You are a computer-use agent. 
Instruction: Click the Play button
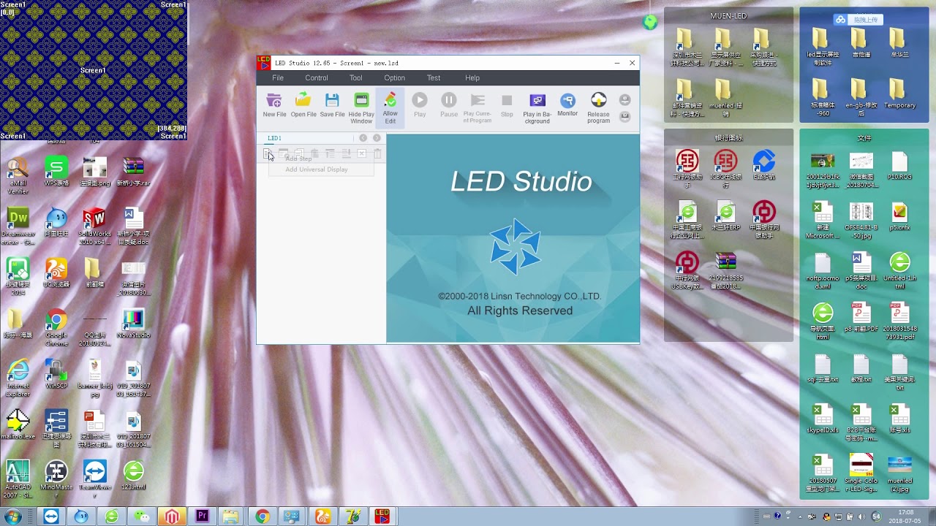pyautogui.click(x=420, y=105)
